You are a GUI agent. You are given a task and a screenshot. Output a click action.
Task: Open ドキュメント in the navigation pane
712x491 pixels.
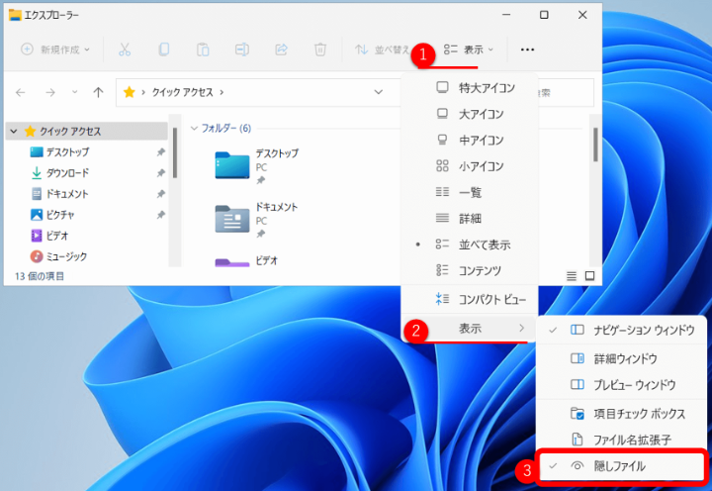tap(67, 194)
